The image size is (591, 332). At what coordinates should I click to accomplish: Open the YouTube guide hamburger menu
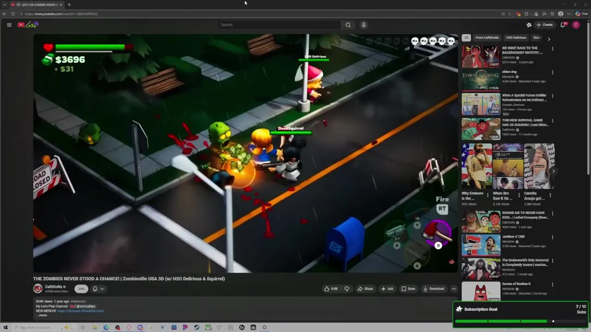coord(9,25)
